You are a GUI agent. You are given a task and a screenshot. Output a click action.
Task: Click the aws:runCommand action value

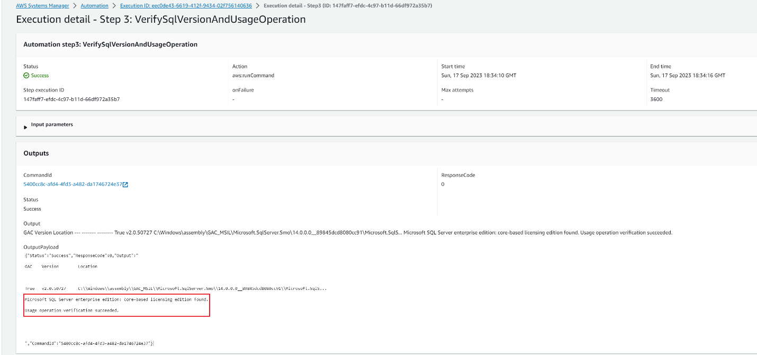click(254, 75)
